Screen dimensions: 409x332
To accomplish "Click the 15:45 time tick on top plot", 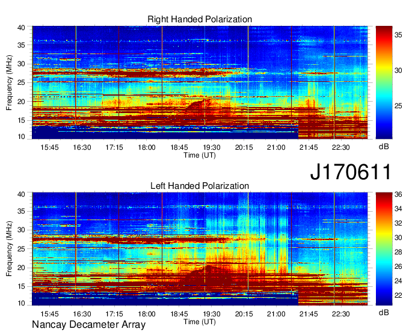I will pos(49,147).
